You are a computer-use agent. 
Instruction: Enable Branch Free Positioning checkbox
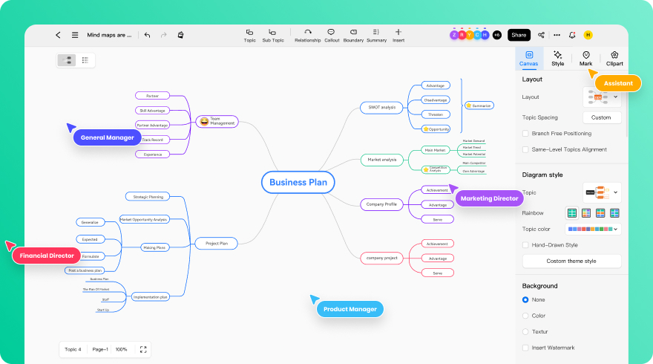point(526,134)
